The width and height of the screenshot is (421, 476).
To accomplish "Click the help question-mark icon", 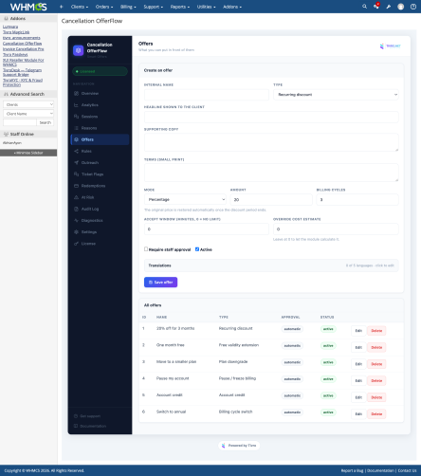I will (413, 7).
